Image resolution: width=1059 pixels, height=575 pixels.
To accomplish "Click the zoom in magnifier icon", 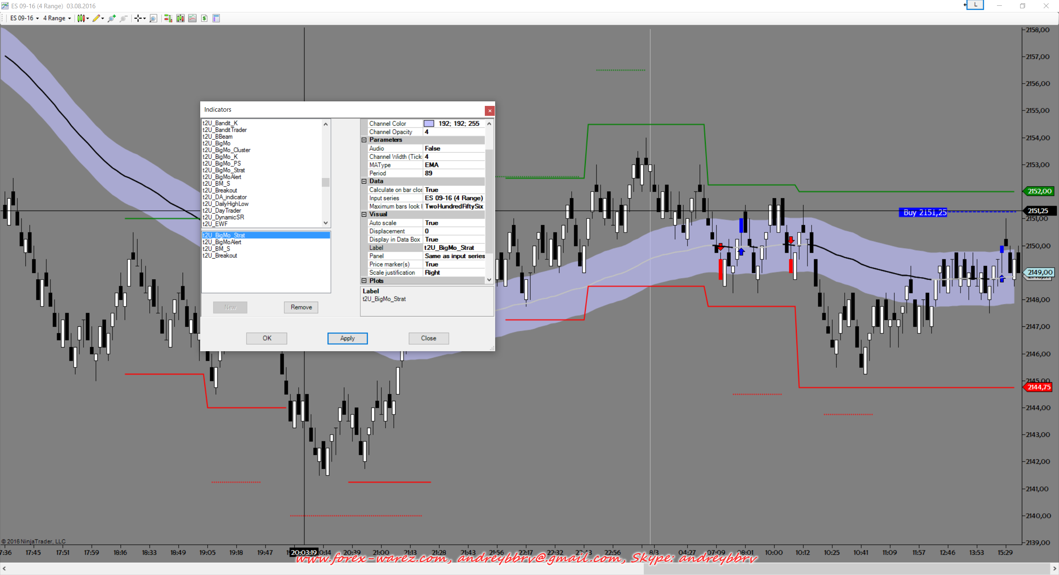I will pyautogui.click(x=111, y=18).
